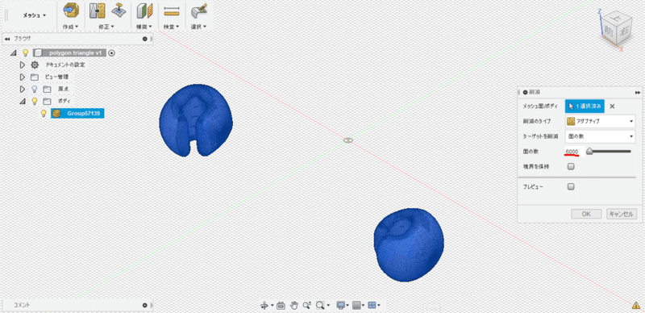Clear the selection with the X button
The width and height of the screenshot is (645, 313).
pyautogui.click(x=612, y=106)
